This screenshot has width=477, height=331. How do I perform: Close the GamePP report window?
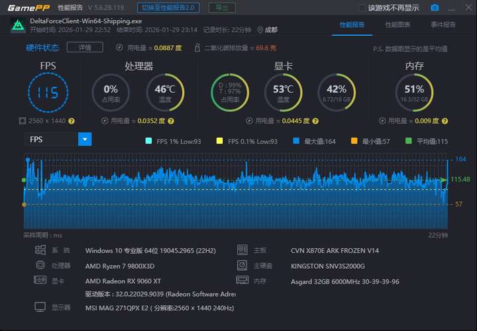coord(468,7)
